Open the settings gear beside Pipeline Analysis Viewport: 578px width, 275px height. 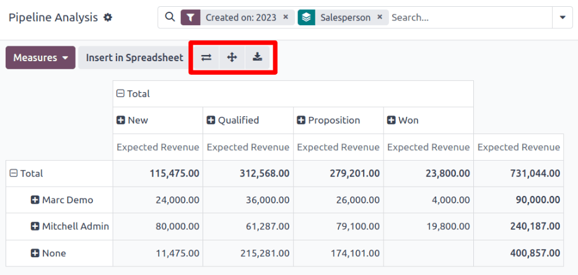click(108, 18)
